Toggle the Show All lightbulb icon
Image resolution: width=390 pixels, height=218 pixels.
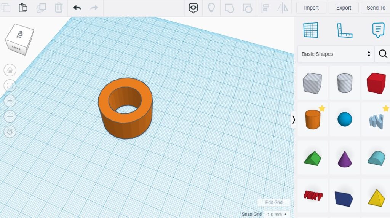tap(211, 8)
